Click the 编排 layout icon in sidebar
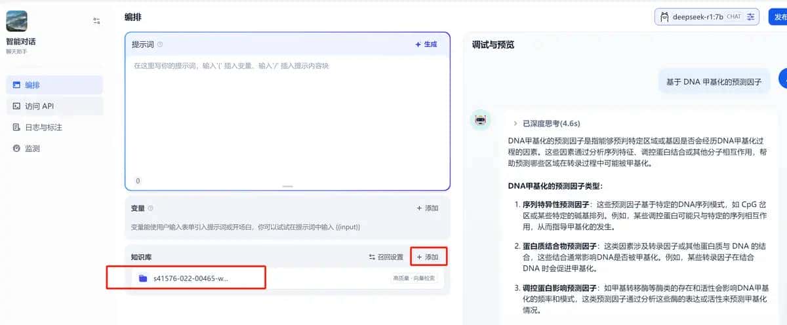 point(17,85)
